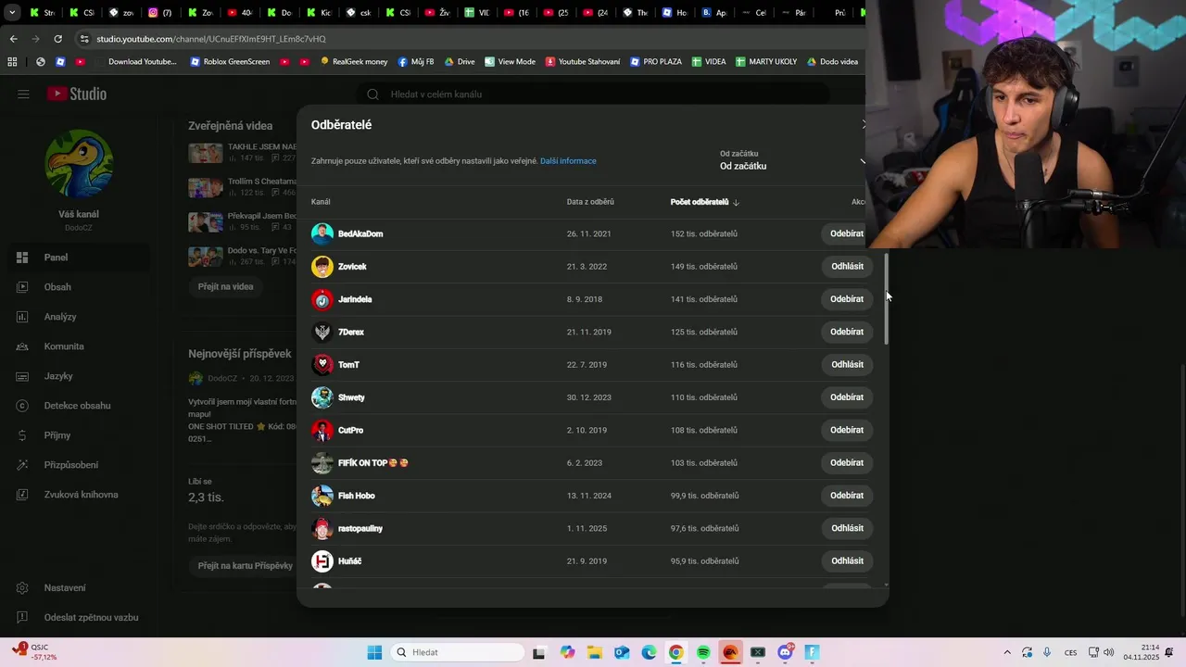
Task: Open Přejít na kartu Příspěvky
Action: point(245,565)
